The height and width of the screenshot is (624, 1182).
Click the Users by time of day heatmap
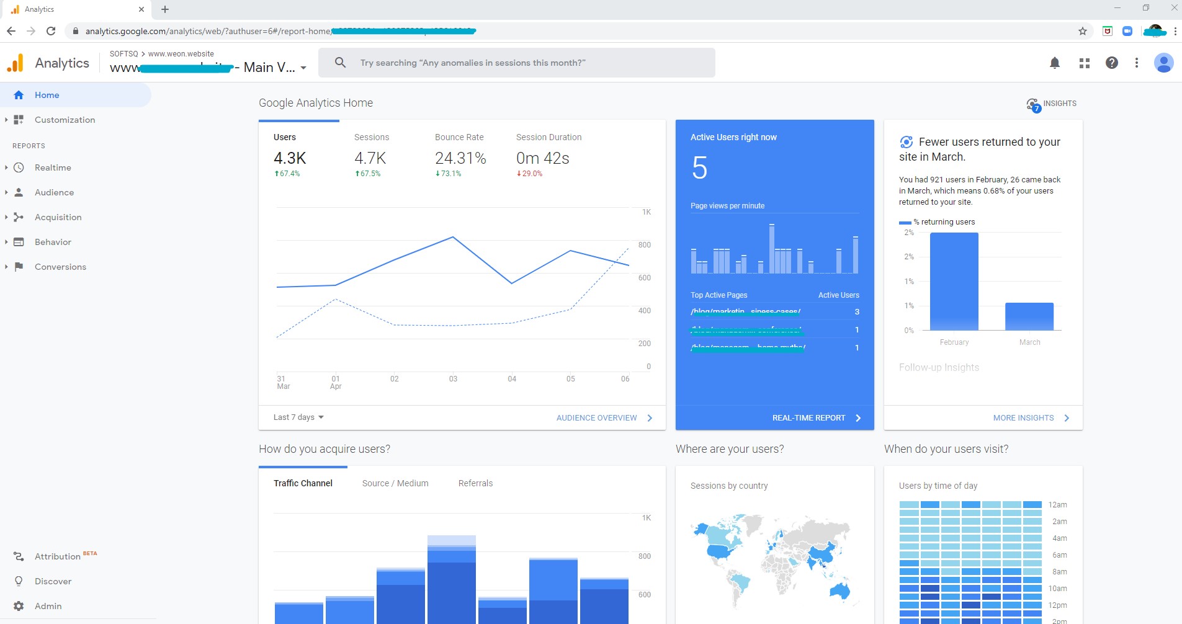click(x=970, y=562)
